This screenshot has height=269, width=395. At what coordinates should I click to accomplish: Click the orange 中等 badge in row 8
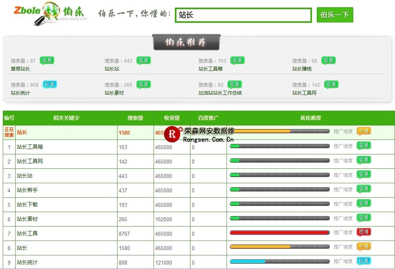click(x=363, y=247)
